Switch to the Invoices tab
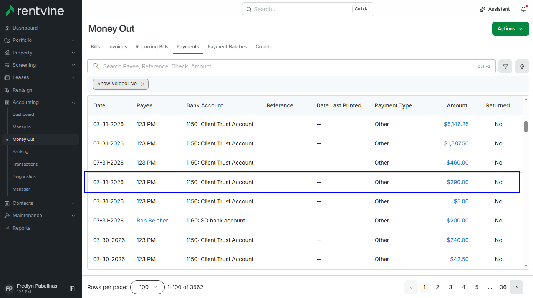The height and width of the screenshot is (298, 533). (118, 47)
